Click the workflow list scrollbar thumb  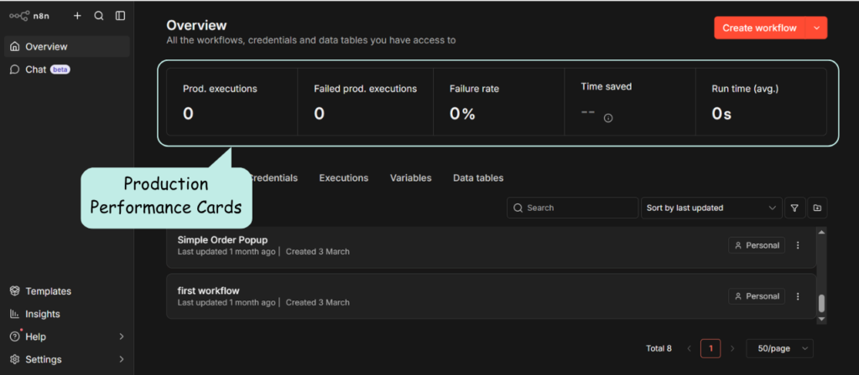821,303
